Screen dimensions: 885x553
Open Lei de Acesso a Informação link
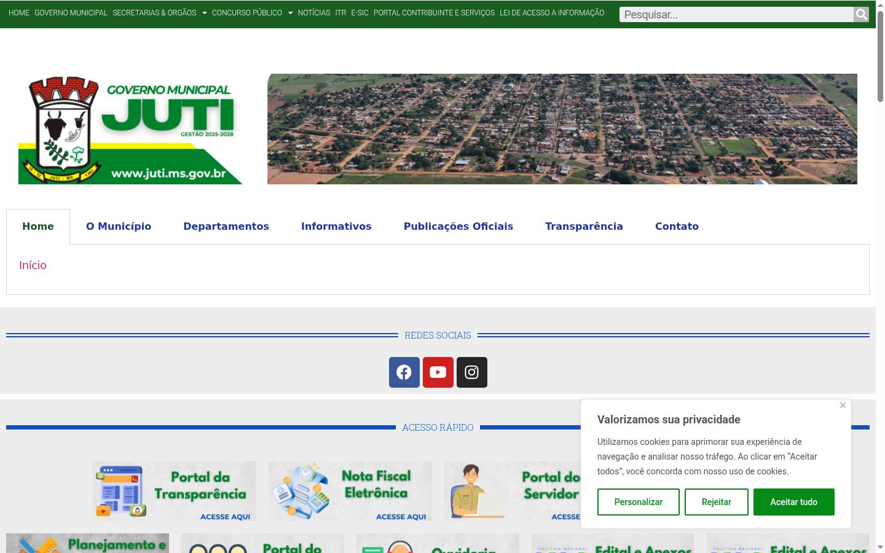552,13
